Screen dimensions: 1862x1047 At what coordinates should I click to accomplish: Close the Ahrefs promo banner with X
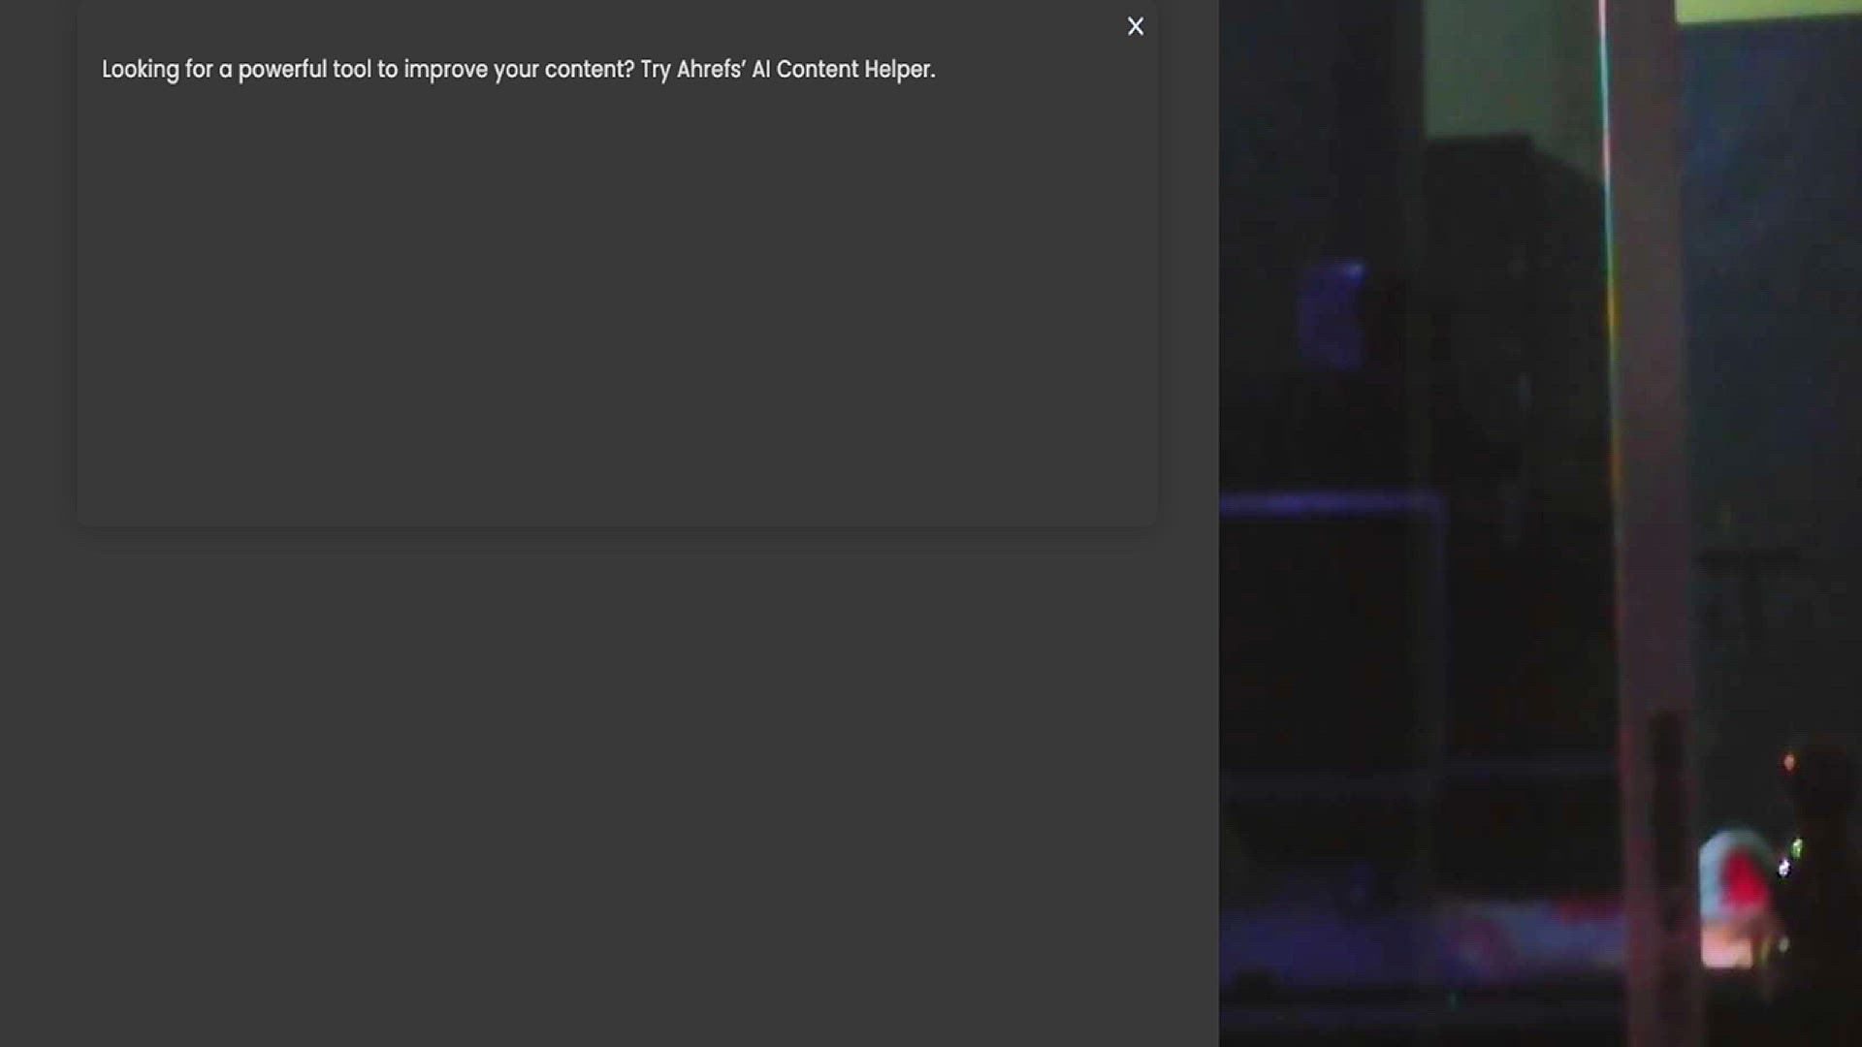coord(1136,26)
